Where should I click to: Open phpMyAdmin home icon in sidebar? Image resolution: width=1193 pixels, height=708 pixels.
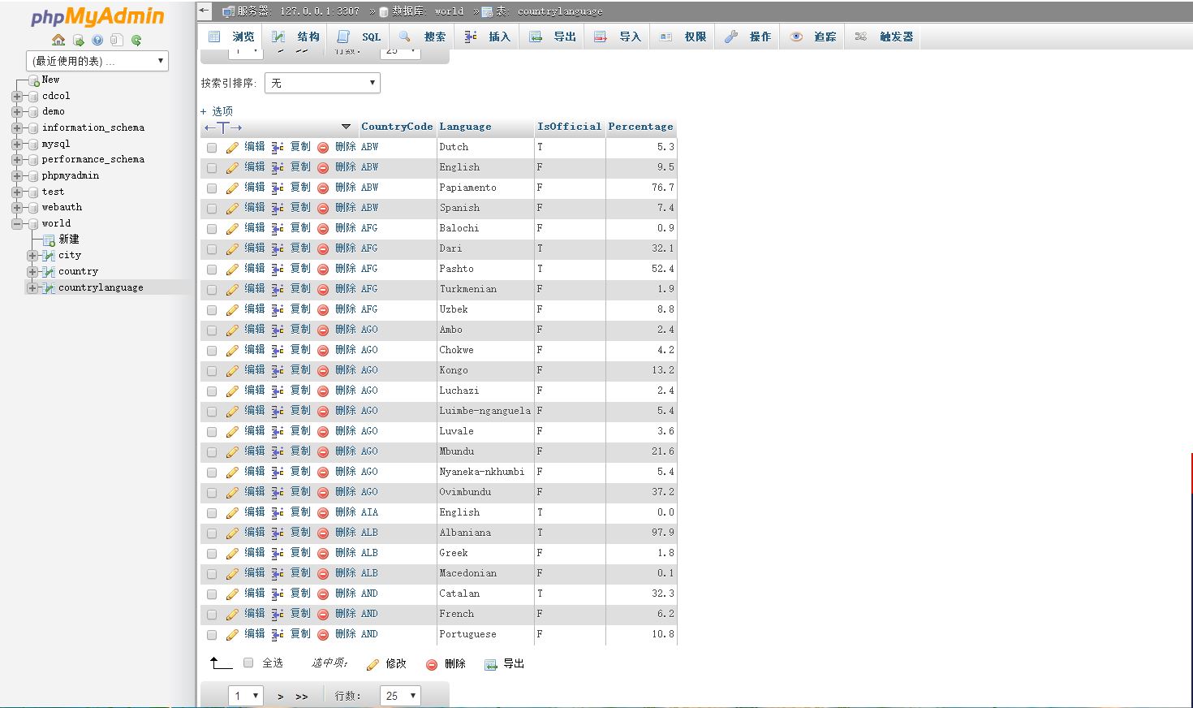coord(58,40)
